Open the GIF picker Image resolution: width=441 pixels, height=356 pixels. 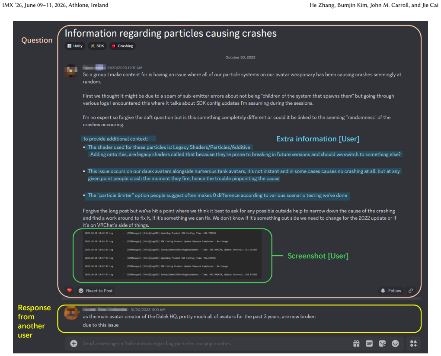(369, 343)
